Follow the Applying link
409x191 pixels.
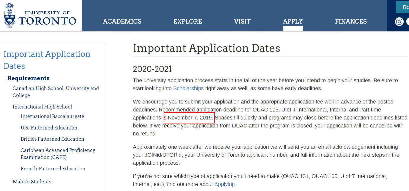[224, 184]
